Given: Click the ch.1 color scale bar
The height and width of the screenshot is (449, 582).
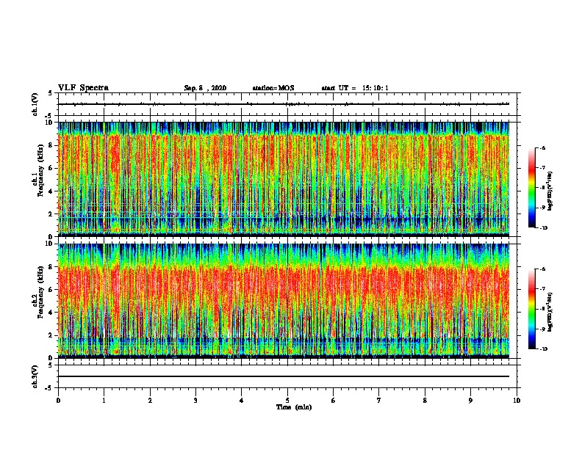Looking at the screenshot, I should click(x=532, y=188).
